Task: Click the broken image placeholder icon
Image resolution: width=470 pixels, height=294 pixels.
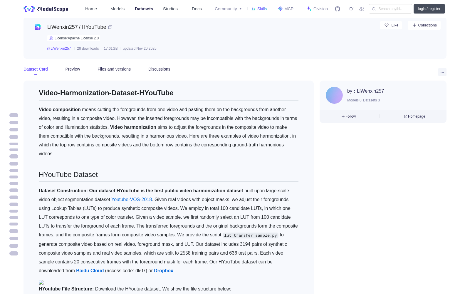Action: tap(41, 282)
